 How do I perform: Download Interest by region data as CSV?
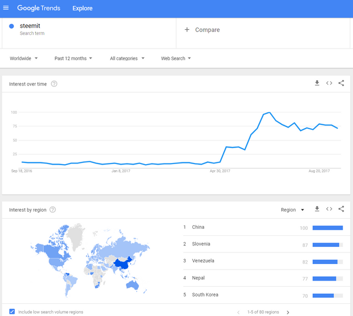coord(317,209)
